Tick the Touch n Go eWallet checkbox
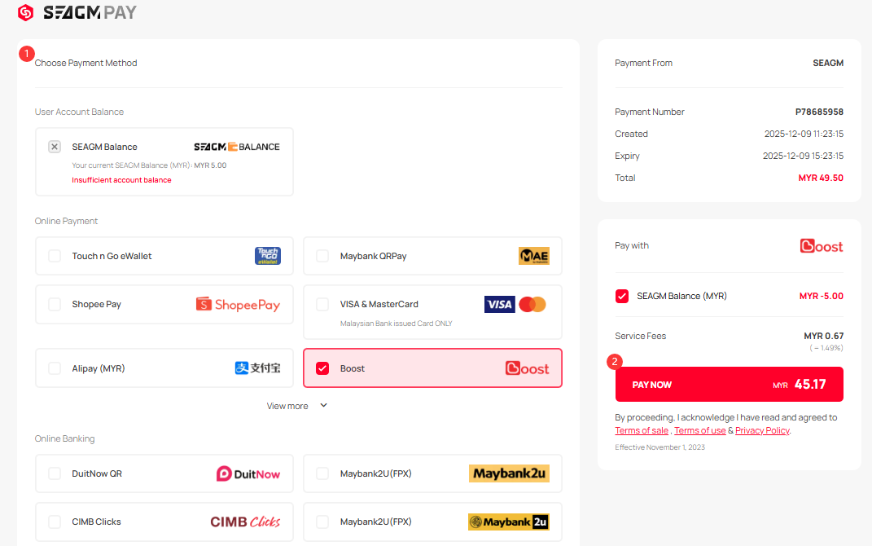 (x=55, y=256)
